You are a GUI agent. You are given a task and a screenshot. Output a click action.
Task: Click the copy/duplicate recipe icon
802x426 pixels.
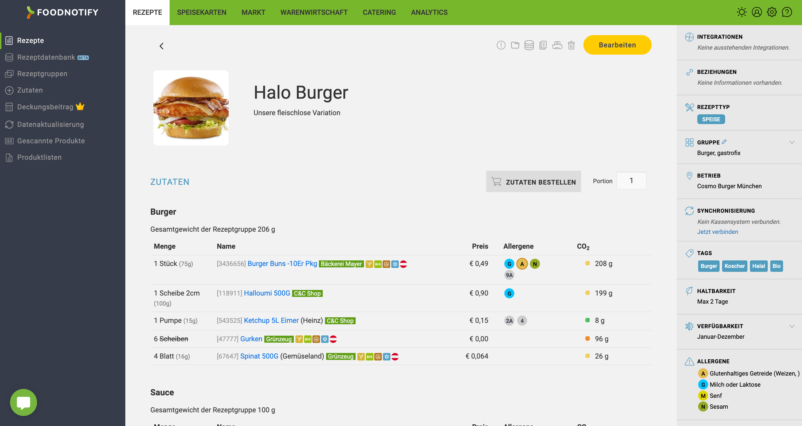pos(543,45)
